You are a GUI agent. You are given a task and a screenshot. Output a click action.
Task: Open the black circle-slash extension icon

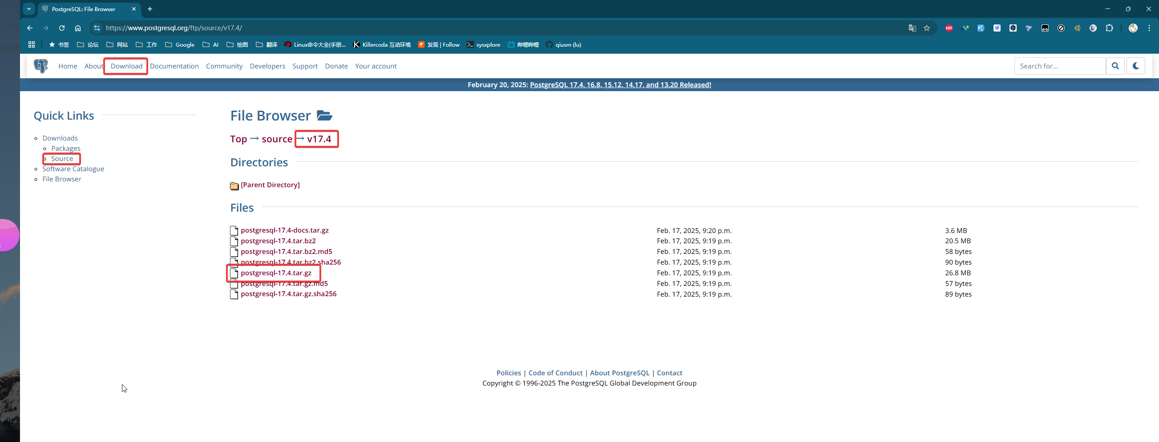(1061, 28)
